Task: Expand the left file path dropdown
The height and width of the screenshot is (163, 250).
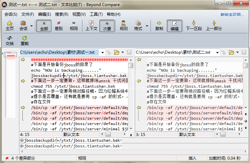Action: click(102, 52)
